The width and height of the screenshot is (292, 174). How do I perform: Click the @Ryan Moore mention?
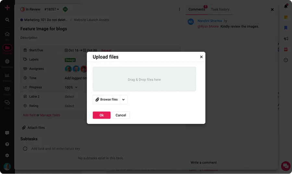coord(208,27)
